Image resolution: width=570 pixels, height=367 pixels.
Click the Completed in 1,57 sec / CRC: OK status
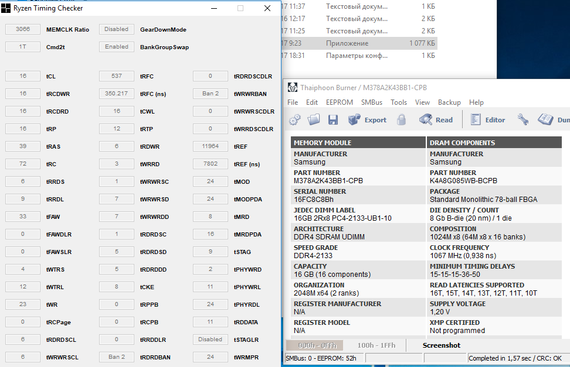(515, 358)
